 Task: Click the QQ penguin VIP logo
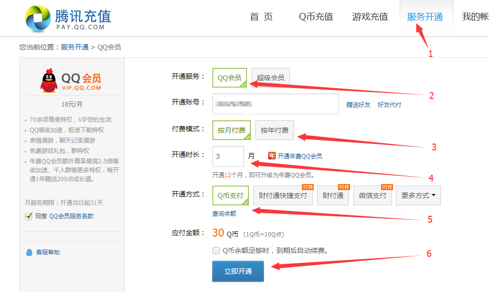tap(71, 81)
